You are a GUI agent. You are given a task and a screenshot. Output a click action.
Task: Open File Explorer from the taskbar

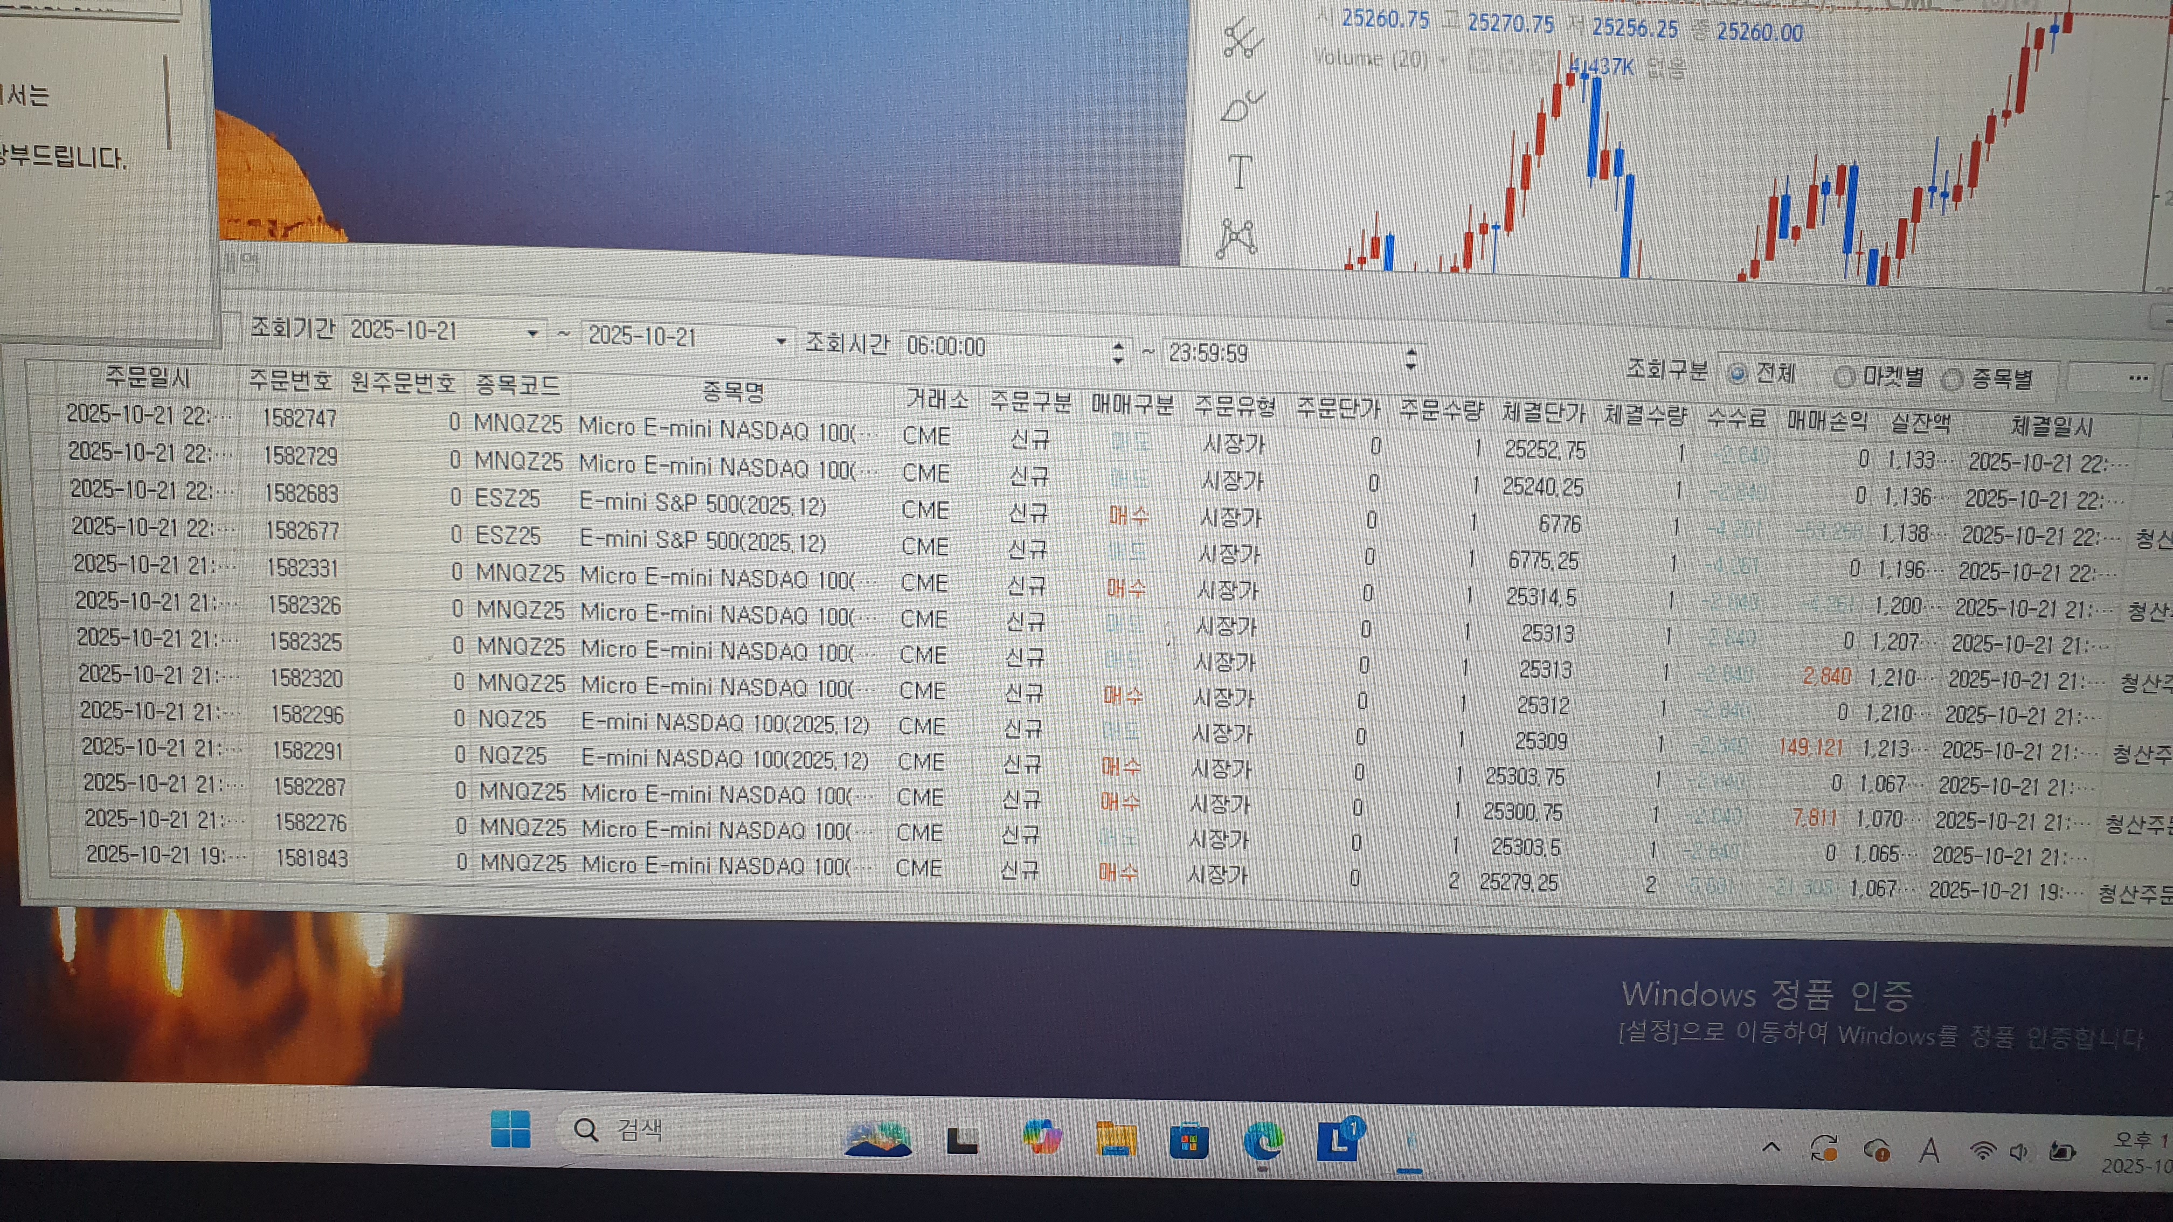tap(1115, 1140)
